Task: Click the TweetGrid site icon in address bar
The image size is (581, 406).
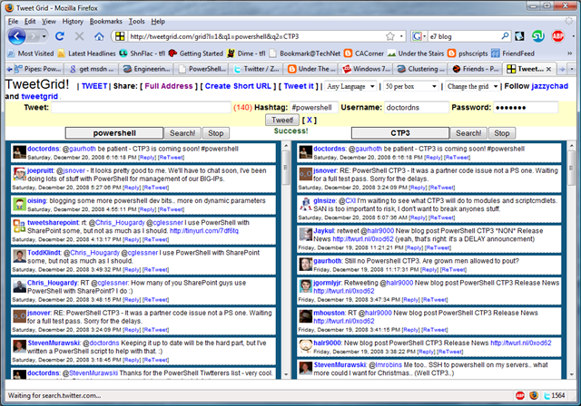Action: [120, 36]
